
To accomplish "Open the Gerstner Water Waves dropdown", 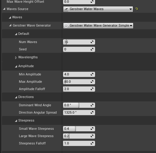I will pos(98,9).
